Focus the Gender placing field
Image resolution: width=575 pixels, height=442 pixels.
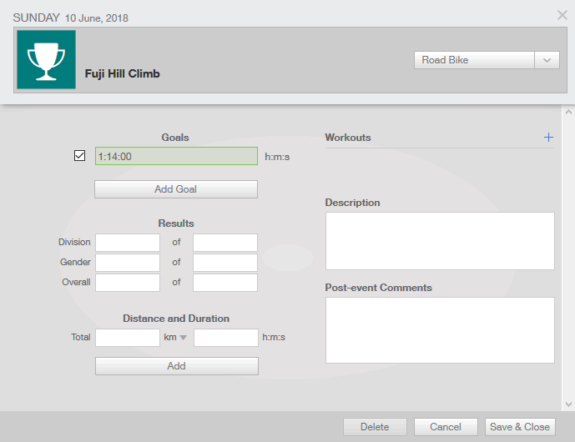coord(128,263)
